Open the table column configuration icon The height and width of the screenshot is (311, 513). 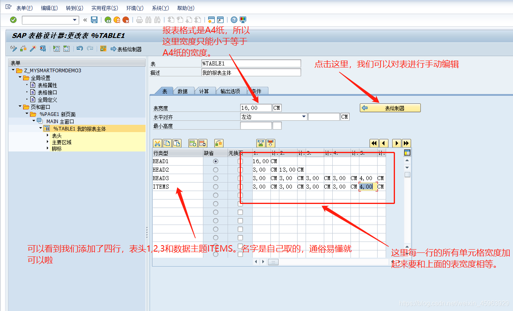[x=407, y=153]
